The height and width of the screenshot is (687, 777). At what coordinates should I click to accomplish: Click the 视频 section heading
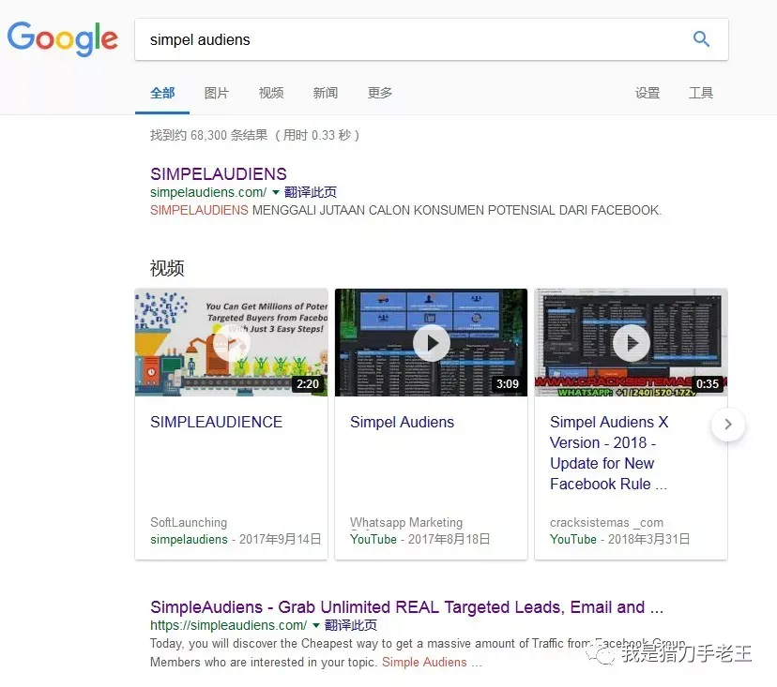tap(167, 268)
